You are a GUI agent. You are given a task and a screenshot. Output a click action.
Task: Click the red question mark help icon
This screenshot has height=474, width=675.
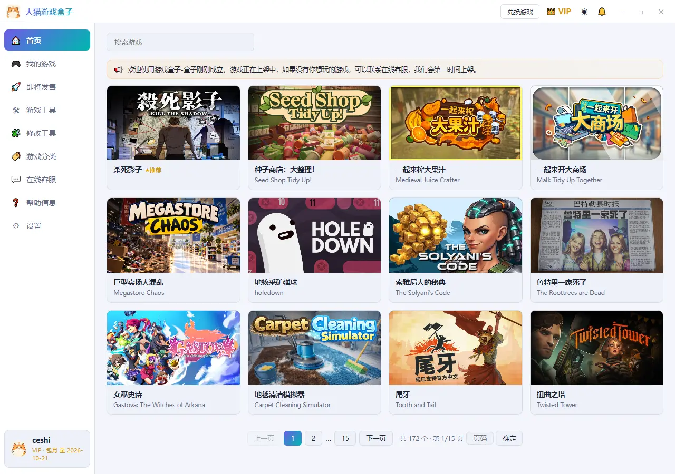16,203
